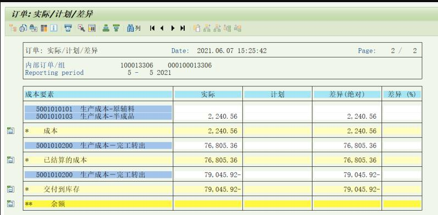
Task: Click 实际 value 2,240.56 in 成本 subtotal
Action: [223, 131]
